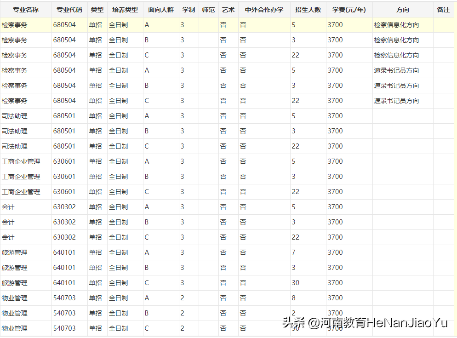Screen dimensions: 457x338
Task: Select the 师范 column header
Action: pyautogui.click(x=208, y=10)
